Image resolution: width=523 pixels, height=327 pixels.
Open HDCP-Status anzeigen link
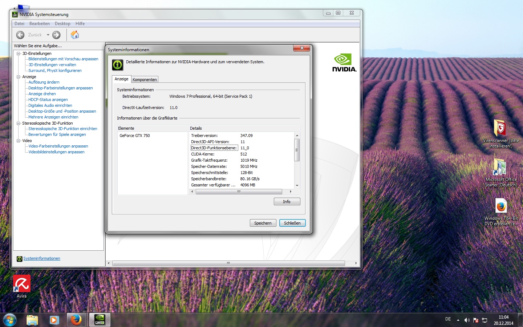pos(48,100)
